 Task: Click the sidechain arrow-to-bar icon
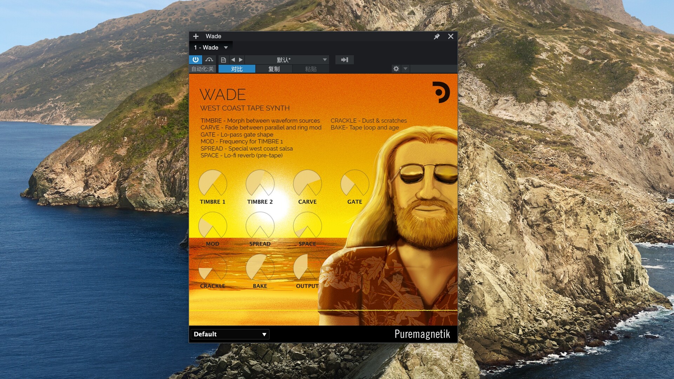click(344, 60)
